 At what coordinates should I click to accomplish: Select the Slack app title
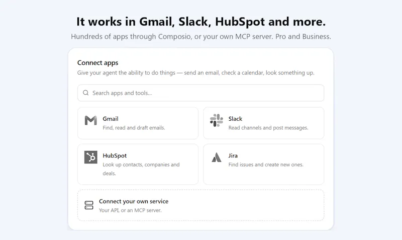pyautogui.click(x=235, y=119)
